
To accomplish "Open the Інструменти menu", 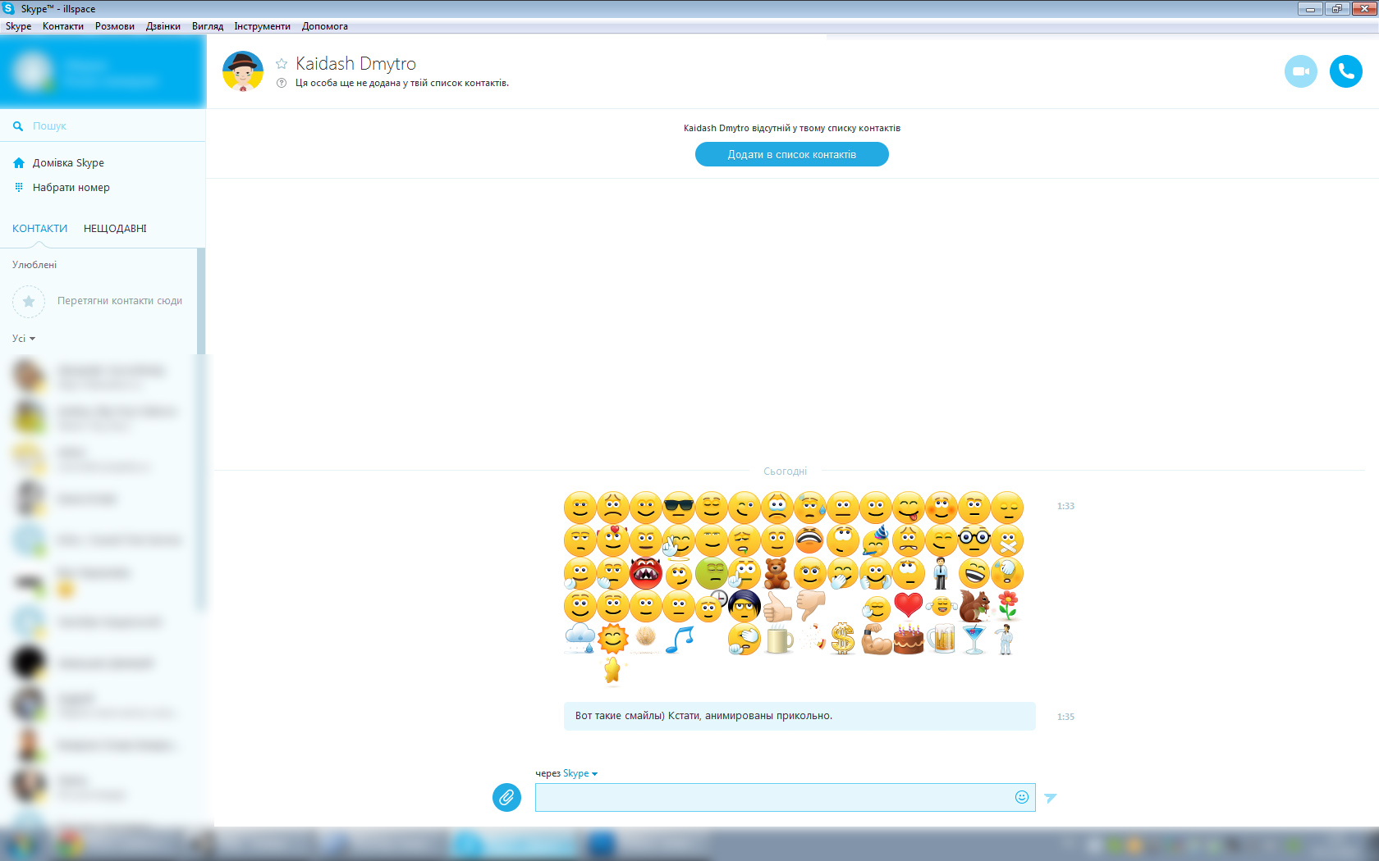I will pos(262,26).
